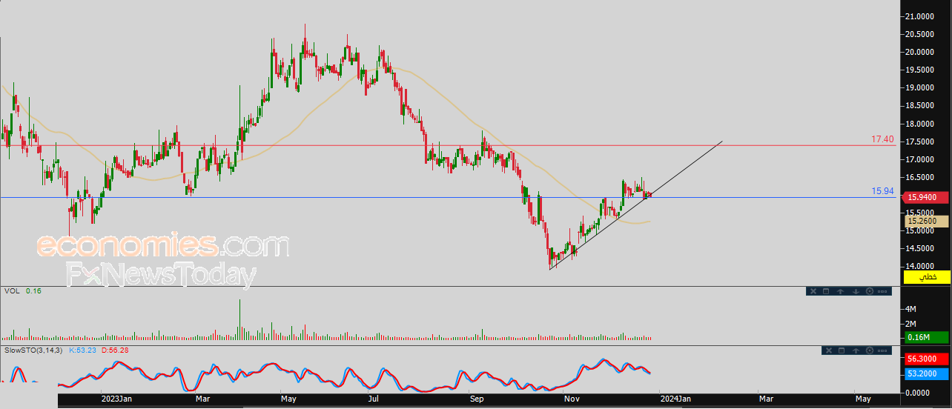Screen dimensions: 952x409
Task: Click the moving average value tag 15.2600
Action: [927, 221]
